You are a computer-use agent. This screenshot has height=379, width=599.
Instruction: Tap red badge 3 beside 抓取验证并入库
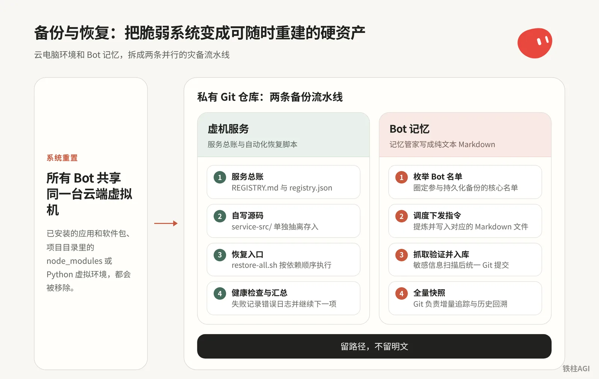(401, 255)
